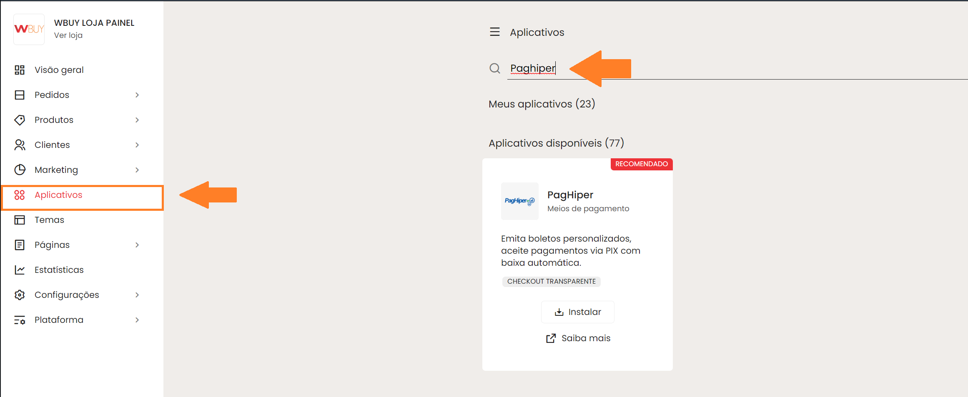Expand the Pedidos submenu chevron
Screen dimensions: 968x397
(x=137, y=95)
